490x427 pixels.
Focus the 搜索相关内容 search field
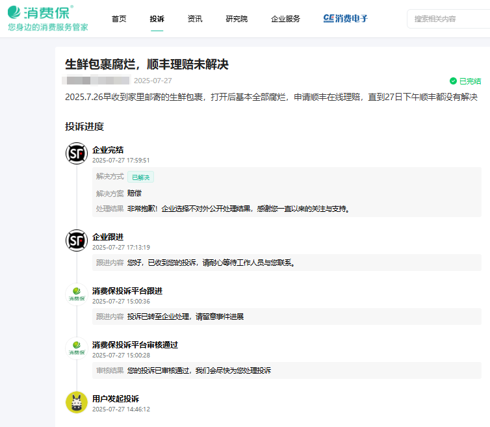point(449,19)
